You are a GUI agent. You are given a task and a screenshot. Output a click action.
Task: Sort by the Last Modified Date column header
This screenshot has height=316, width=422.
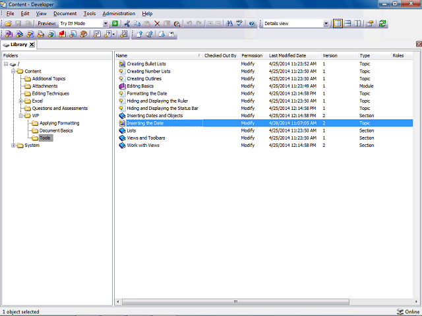[295, 55]
